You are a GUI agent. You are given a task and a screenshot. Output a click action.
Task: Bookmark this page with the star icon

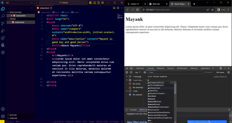pyautogui.click(x=213, y=10)
